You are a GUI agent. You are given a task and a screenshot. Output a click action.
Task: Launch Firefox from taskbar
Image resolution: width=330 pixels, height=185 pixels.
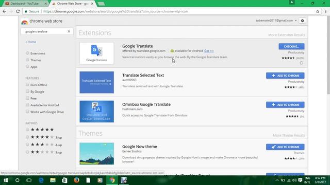[76, 180]
